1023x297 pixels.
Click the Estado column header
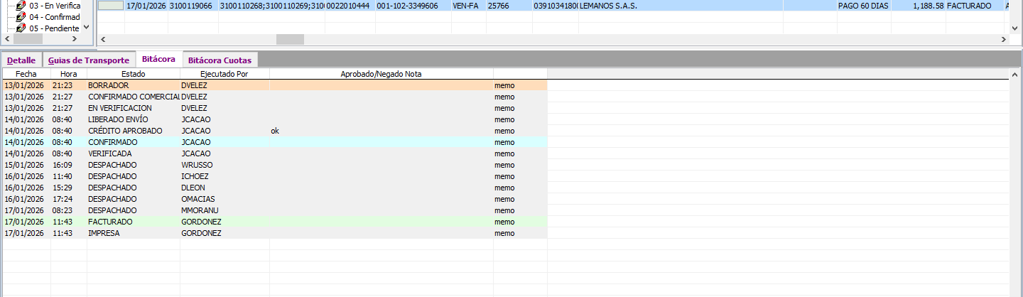pos(133,74)
